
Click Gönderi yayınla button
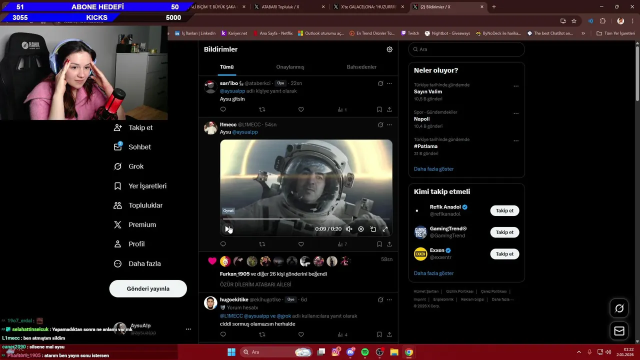(x=148, y=288)
